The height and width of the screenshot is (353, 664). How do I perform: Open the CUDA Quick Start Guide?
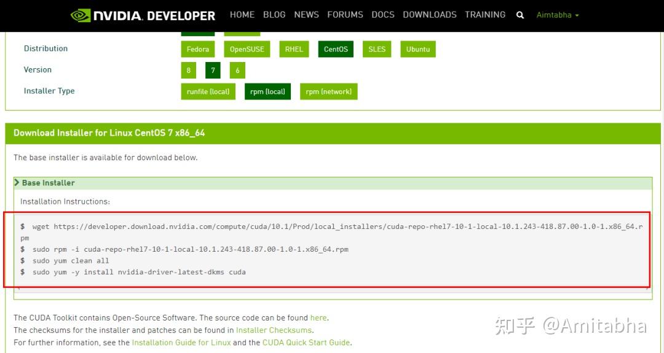click(x=306, y=343)
